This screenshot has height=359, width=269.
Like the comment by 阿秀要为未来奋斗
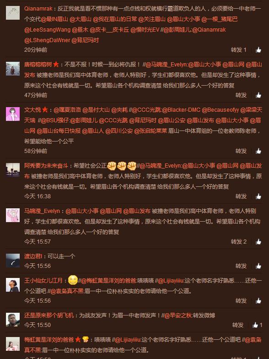[x=258, y=196]
